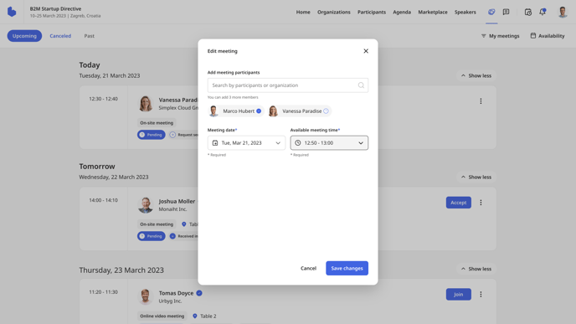The width and height of the screenshot is (576, 324).
Task: Click the verified badge beside Tomas Doyce
Action: (199, 293)
